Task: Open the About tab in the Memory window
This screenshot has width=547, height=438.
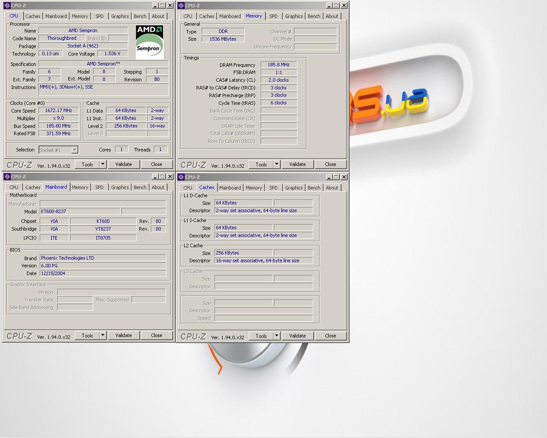Action: pos(332,16)
